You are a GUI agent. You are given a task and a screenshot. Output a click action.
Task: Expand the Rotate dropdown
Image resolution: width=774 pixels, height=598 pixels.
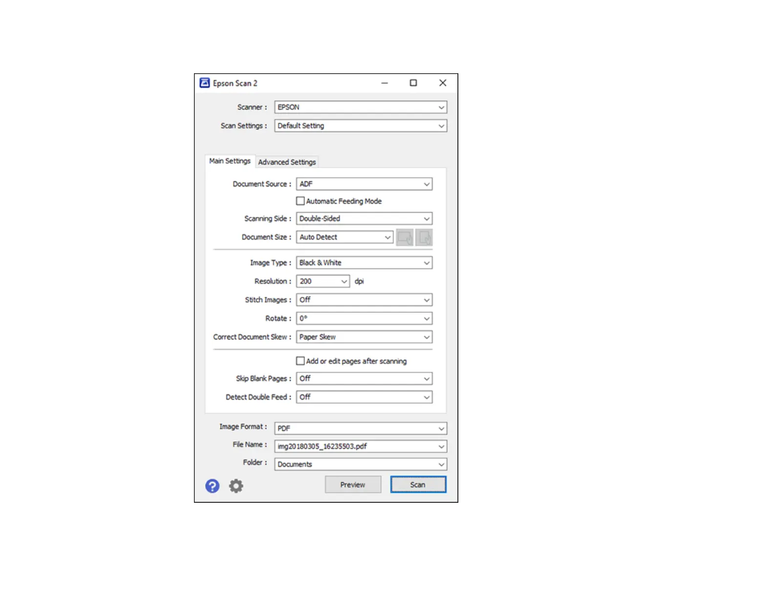(364, 319)
